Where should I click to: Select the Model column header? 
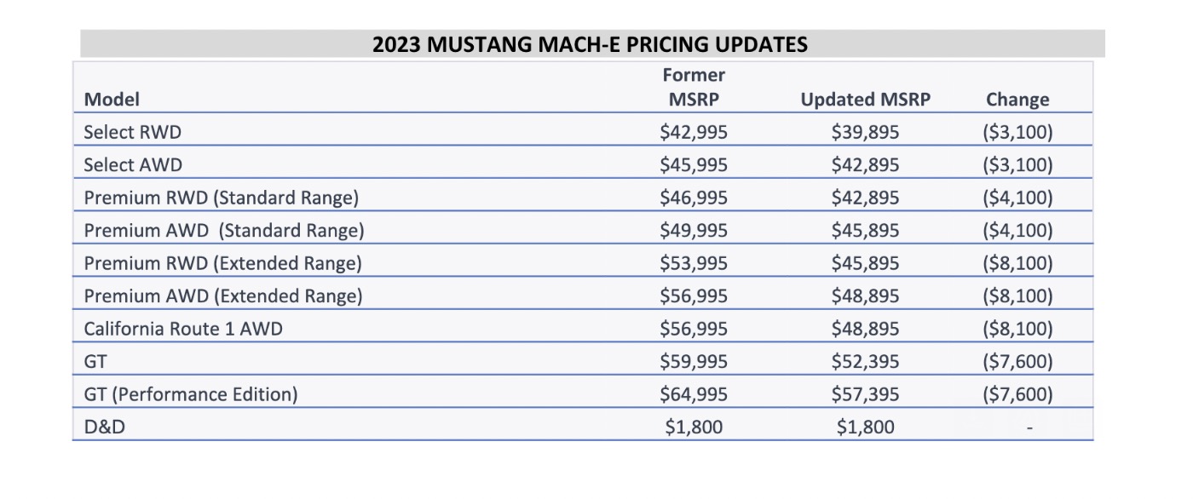[x=112, y=100]
